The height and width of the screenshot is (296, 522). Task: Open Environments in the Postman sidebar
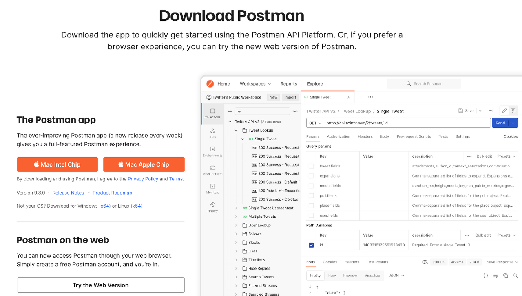pyautogui.click(x=212, y=152)
